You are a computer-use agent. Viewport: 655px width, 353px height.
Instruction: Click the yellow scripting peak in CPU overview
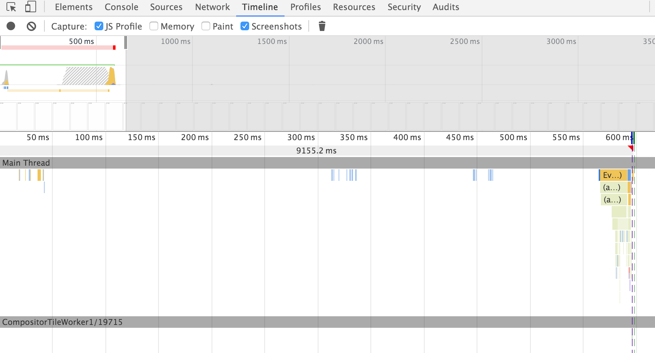click(x=112, y=76)
